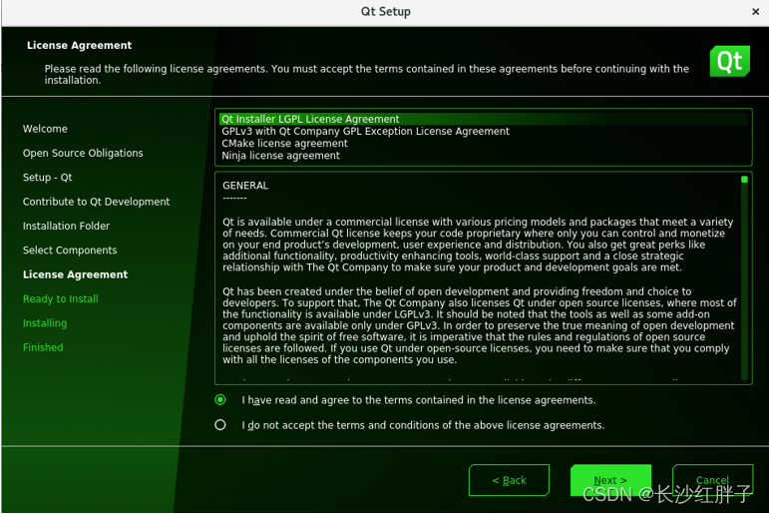
Task: Click the GENERAL heading in license text
Action: click(245, 186)
